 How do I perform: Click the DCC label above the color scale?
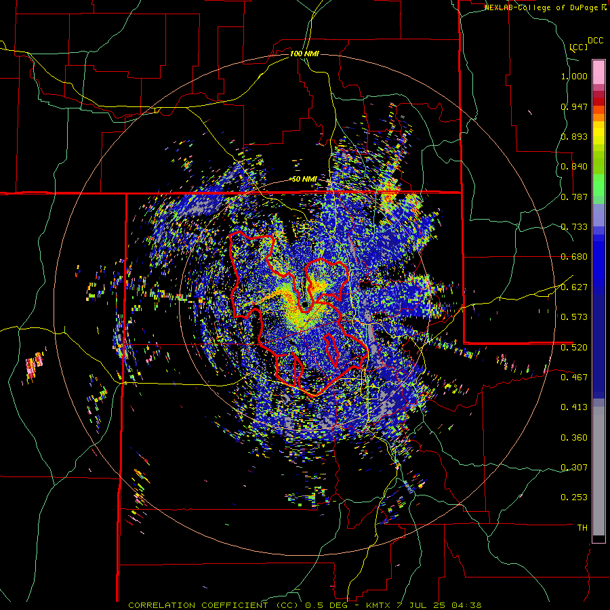coord(595,41)
